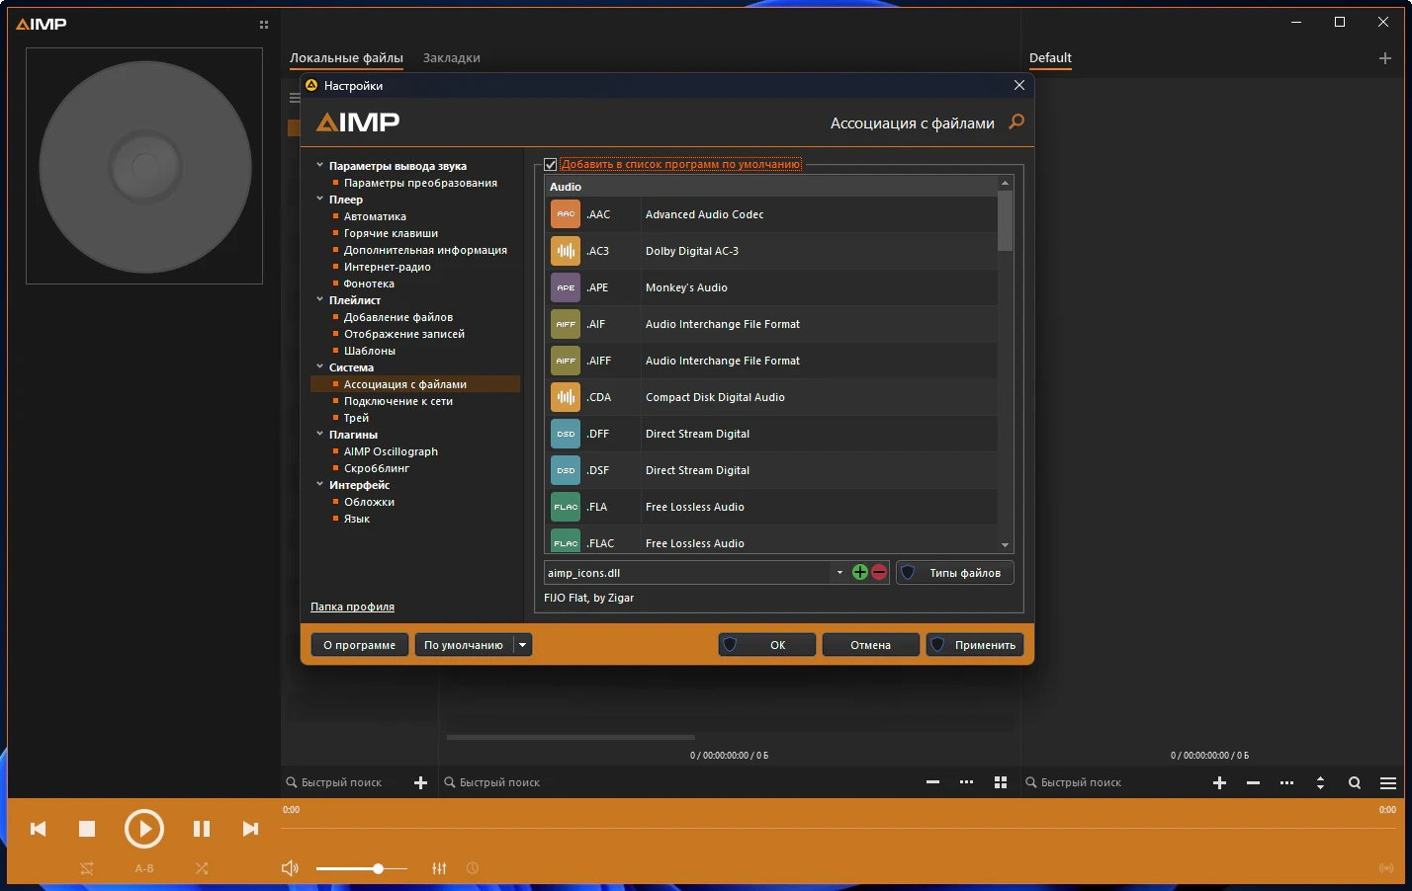The height and width of the screenshot is (891, 1412).
Task: Collapse the 'Плеер' tree section
Action: [319, 200]
